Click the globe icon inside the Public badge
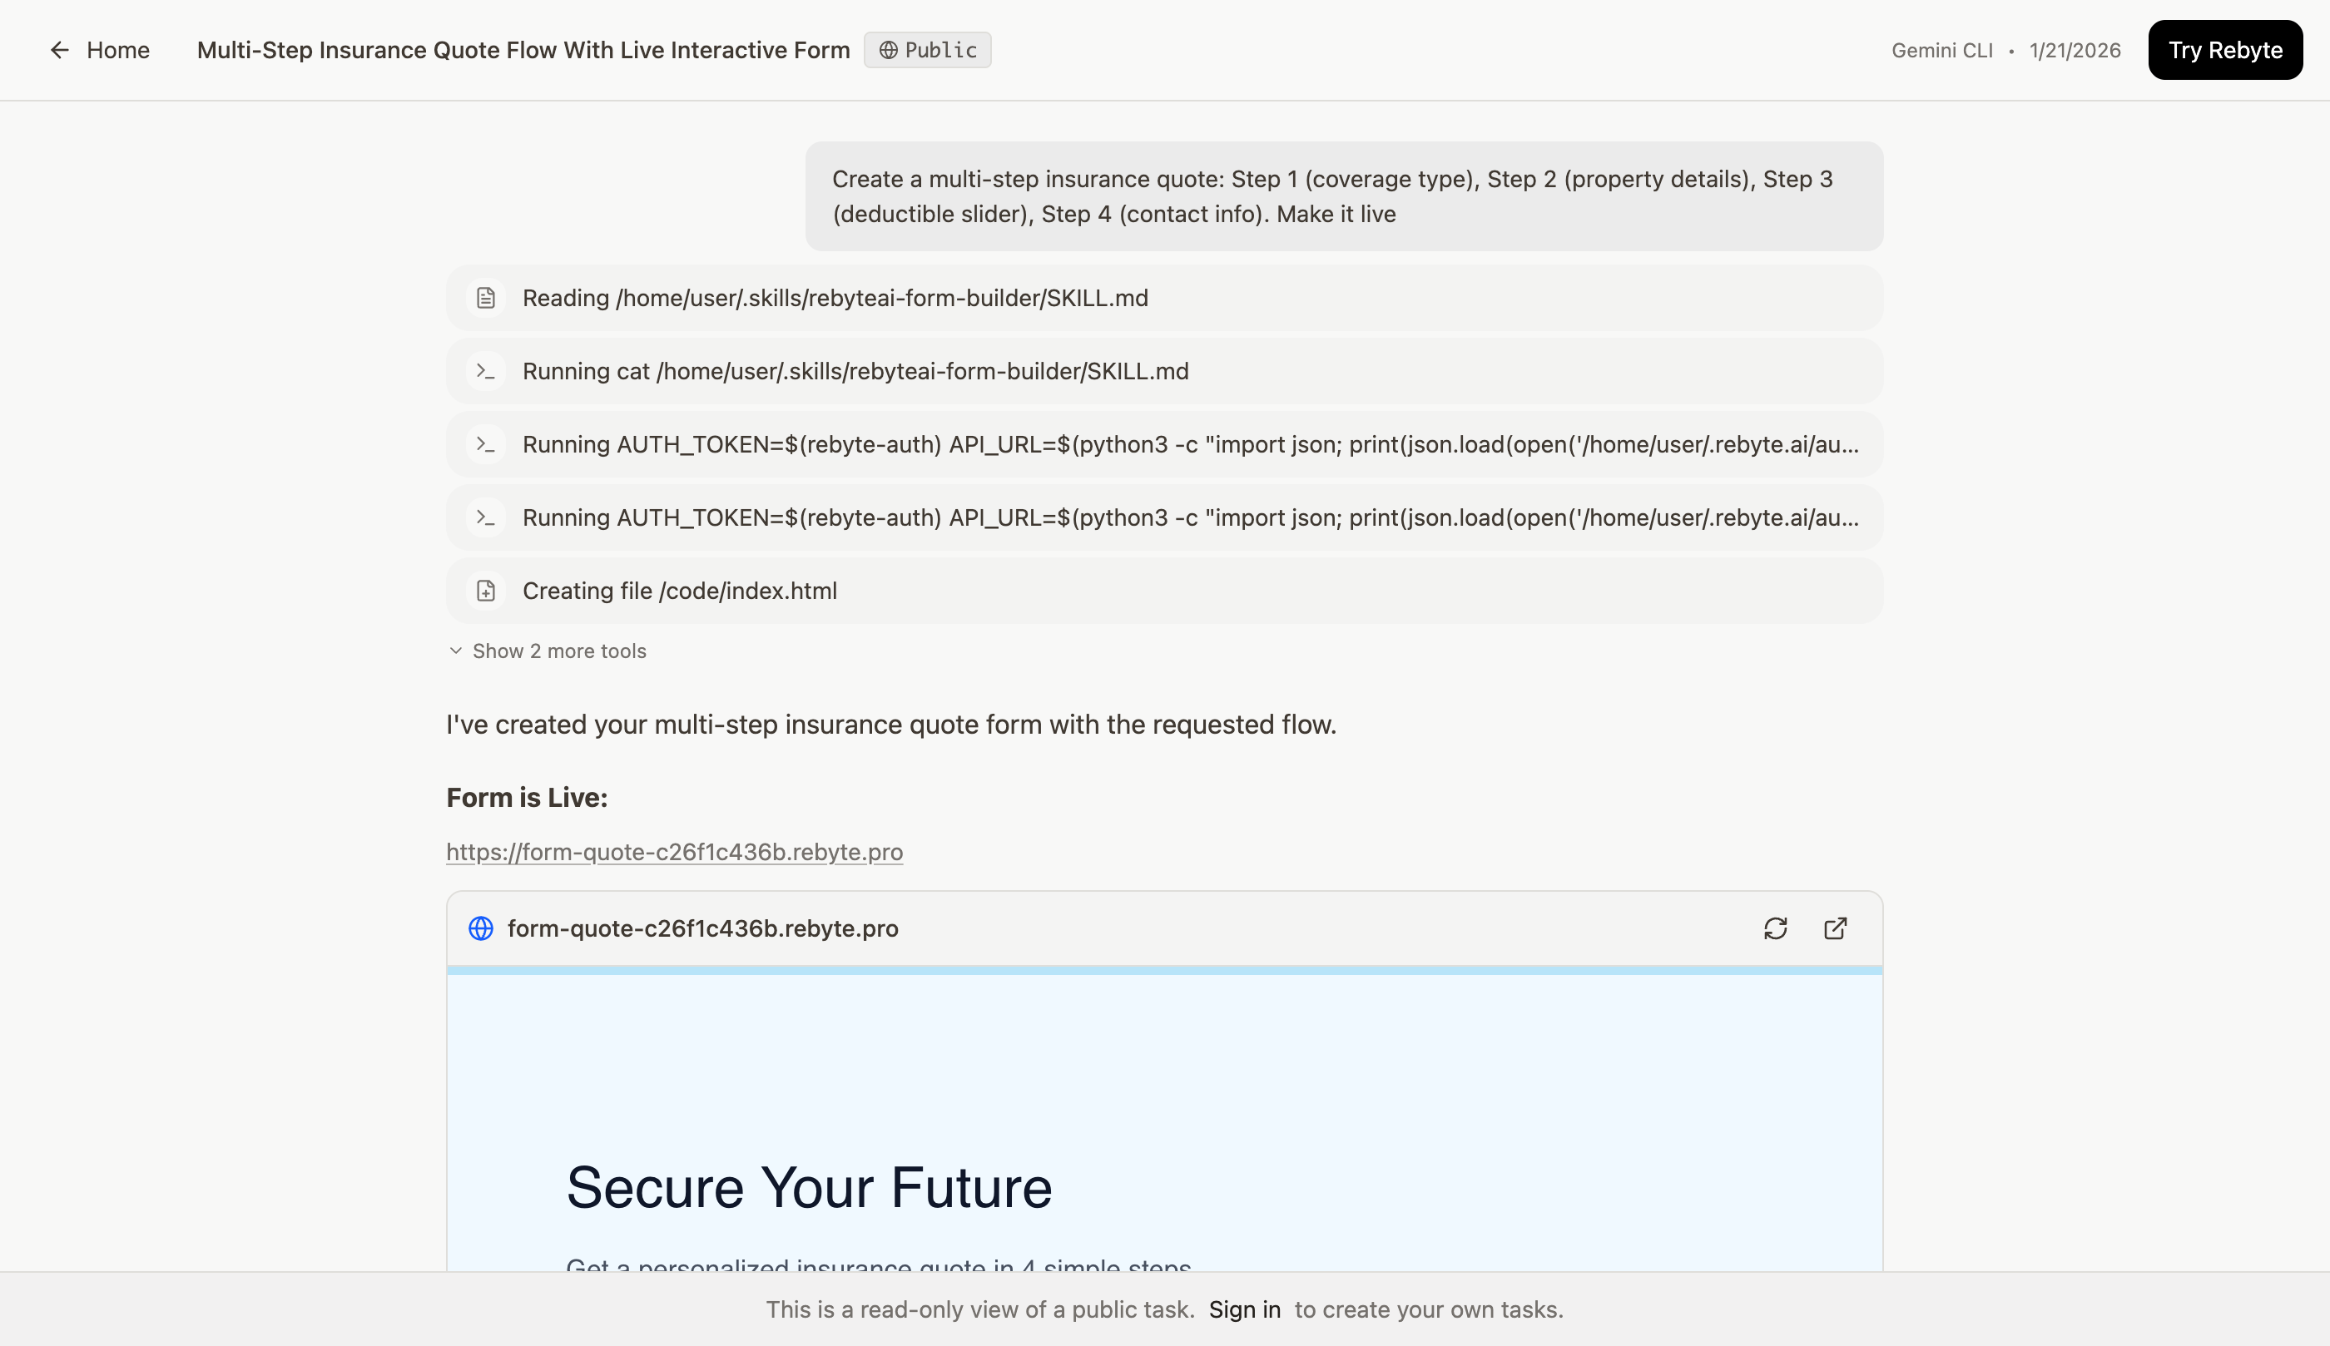The height and width of the screenshot is (1346, 2330). [x=890, y=50]
